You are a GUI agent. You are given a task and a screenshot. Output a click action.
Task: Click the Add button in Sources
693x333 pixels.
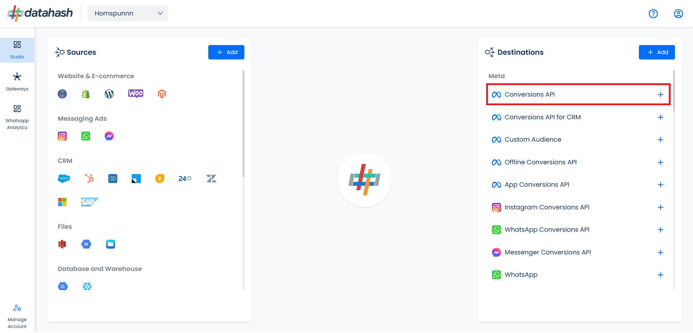226,52
